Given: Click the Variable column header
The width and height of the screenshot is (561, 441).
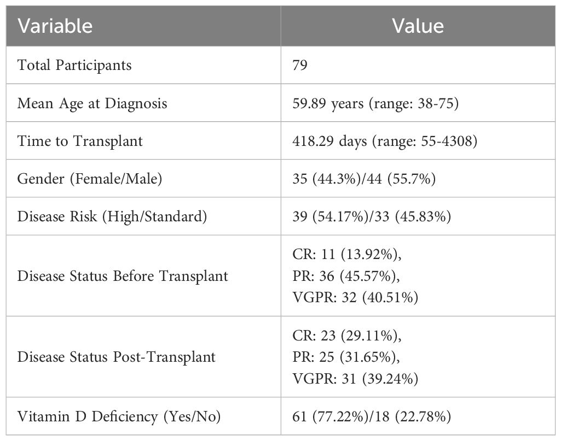Looking at the screenshot, I should pos(55,26).
